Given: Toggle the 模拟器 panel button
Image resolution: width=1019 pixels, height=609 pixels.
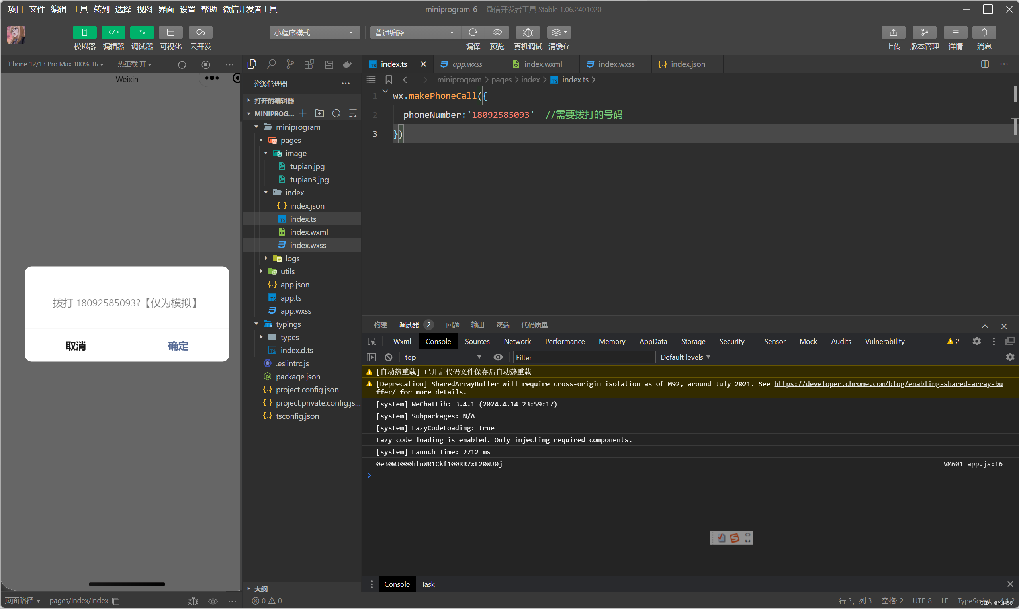Looking at the screenshot, I should click(x=84, y=32).
